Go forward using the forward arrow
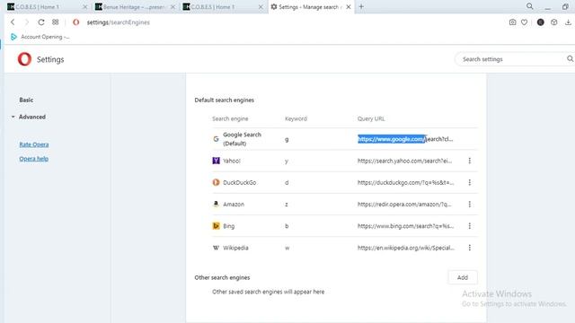The image size is (575, 323). tap(26, 22)
